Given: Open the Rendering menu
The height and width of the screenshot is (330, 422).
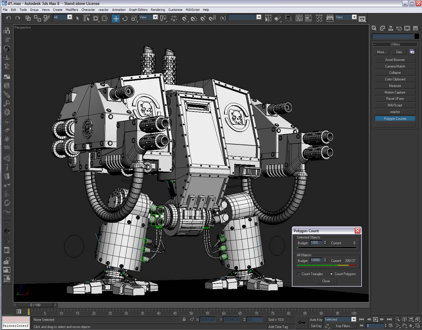Looking at the screenshot, I should point(158,10).
